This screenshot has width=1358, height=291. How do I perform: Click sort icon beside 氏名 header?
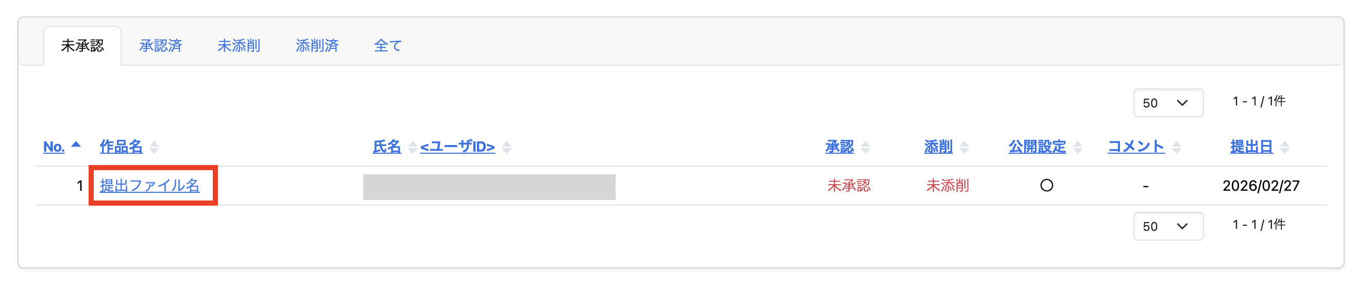coord(412,148)
